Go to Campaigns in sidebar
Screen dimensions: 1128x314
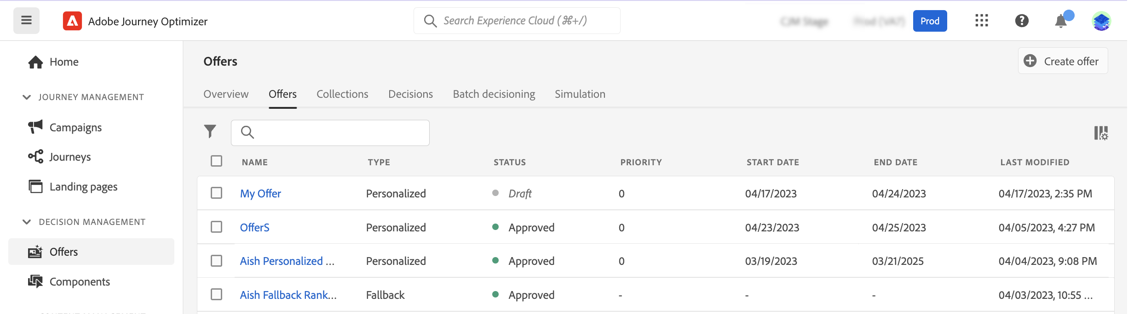pos(75,127)
